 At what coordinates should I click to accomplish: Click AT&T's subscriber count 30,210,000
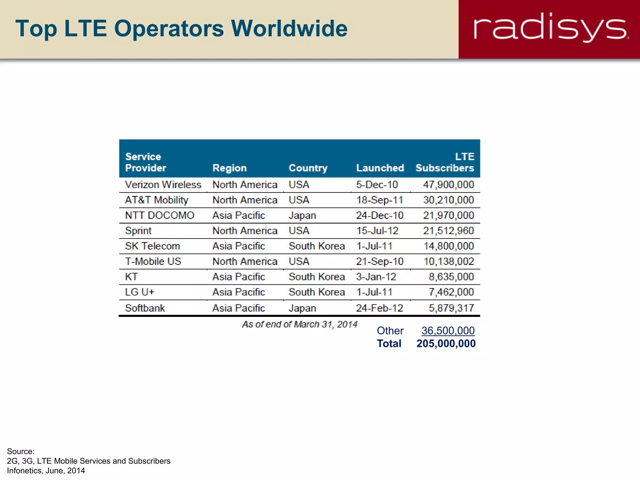click(449, 200)
